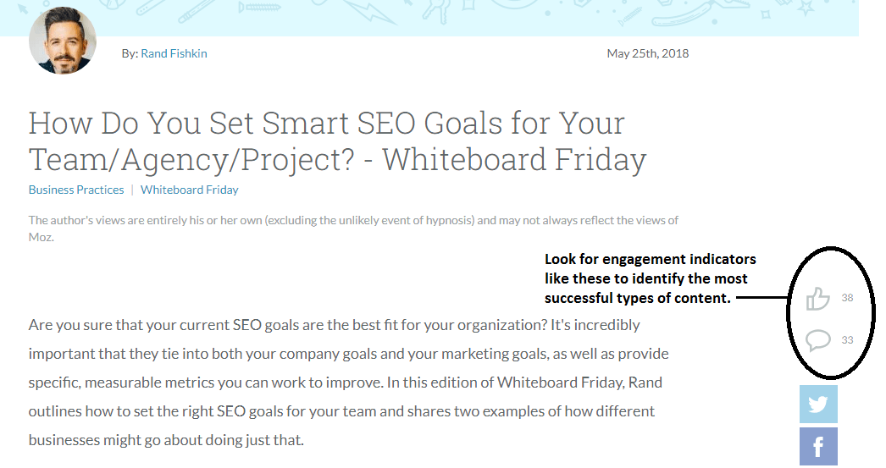Click the like count of 38
This screenshot has width=886, height=468.
pos(847,298)
